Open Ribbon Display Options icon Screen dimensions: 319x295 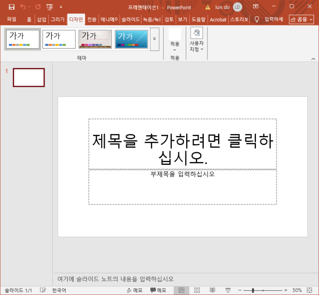pyautogui.click(x=256, y=6)
